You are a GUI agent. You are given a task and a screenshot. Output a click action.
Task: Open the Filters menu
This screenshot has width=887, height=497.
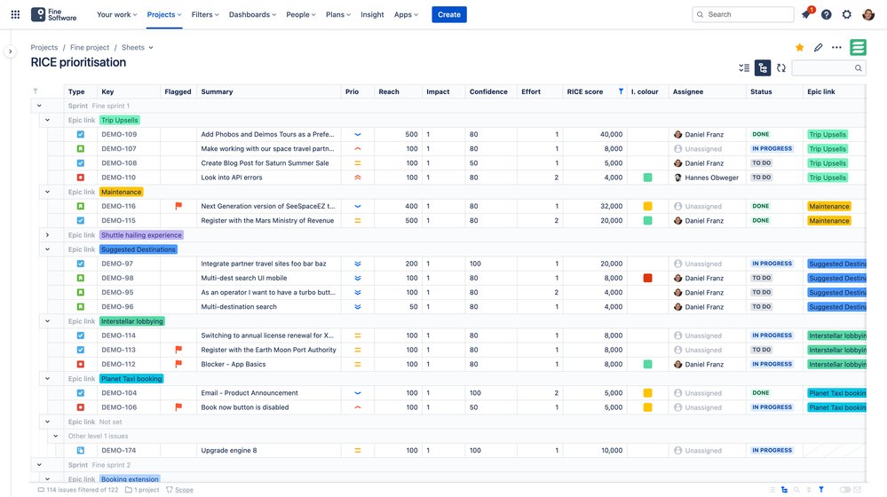[205, 14]
